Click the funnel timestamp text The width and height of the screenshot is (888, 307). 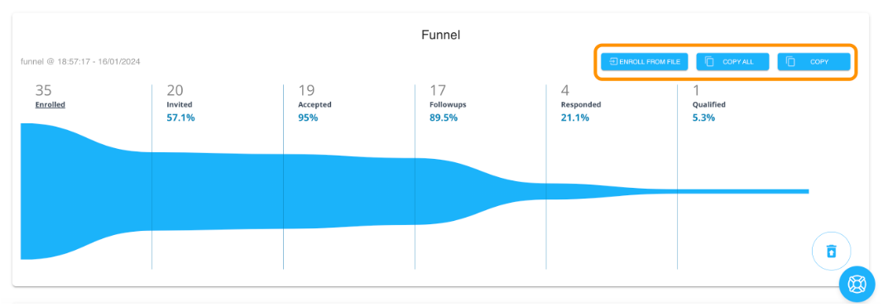pyautogui.click(x=79, y=61)
